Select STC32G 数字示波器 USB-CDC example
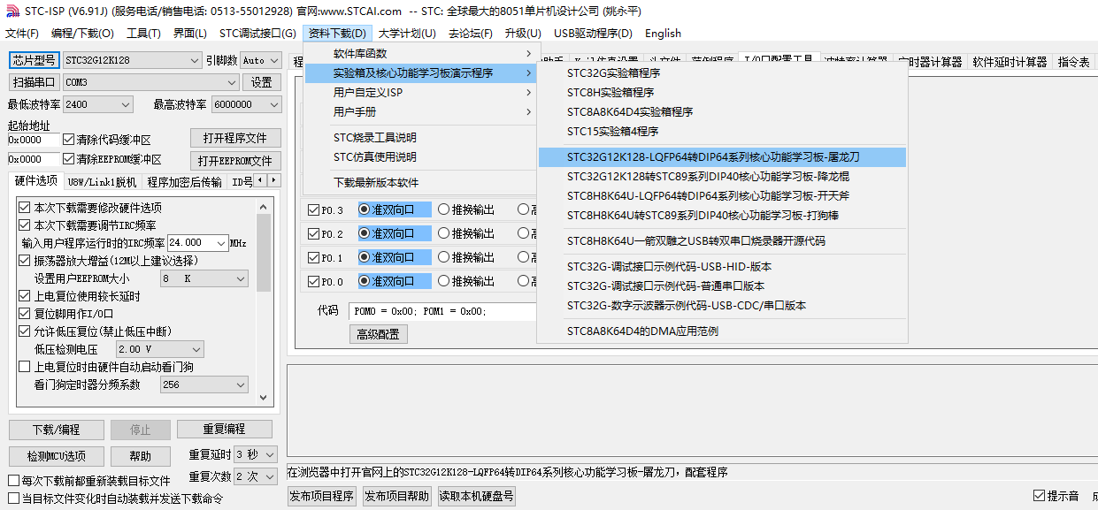The image size is (1098, 510). click(722, 306)
